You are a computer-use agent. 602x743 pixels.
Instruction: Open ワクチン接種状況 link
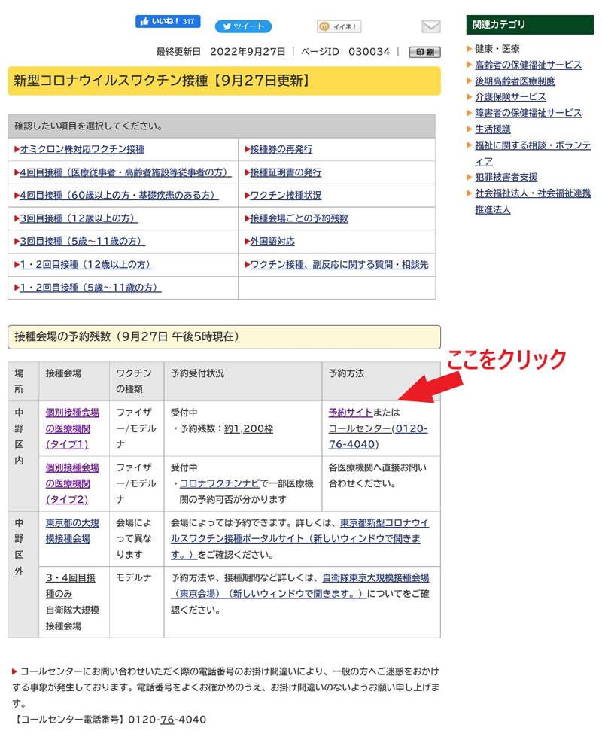285,195
